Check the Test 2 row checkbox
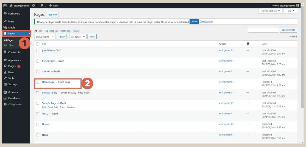Image resolution: width=306 pixels, height=147 pixels. [38, 114]
